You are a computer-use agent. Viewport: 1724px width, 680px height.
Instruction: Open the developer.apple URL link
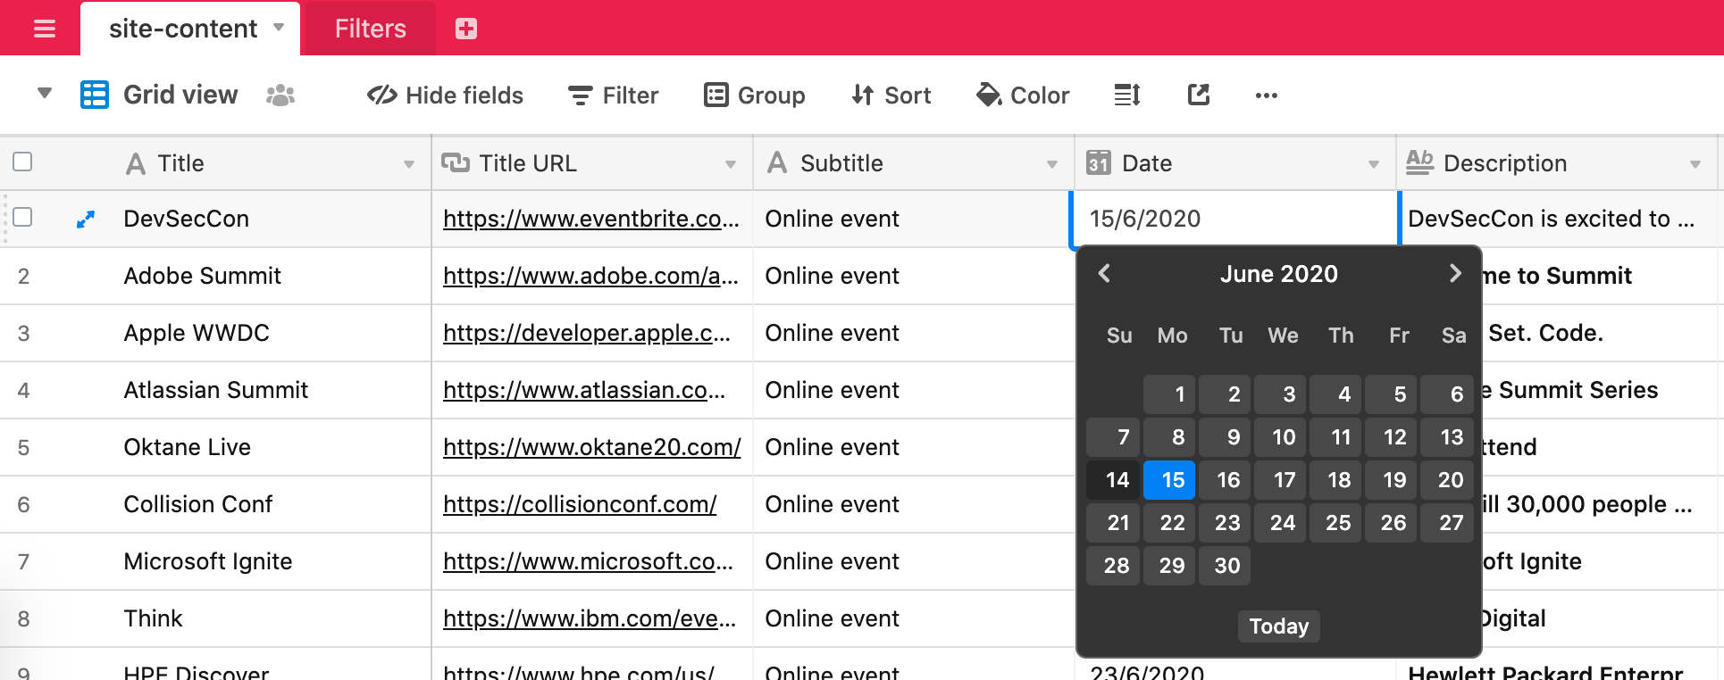click(x=587, y=333)
